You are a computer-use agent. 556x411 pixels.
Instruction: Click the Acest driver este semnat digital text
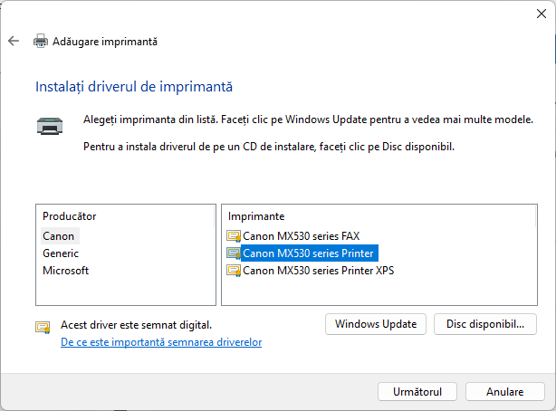click(136, 325)
